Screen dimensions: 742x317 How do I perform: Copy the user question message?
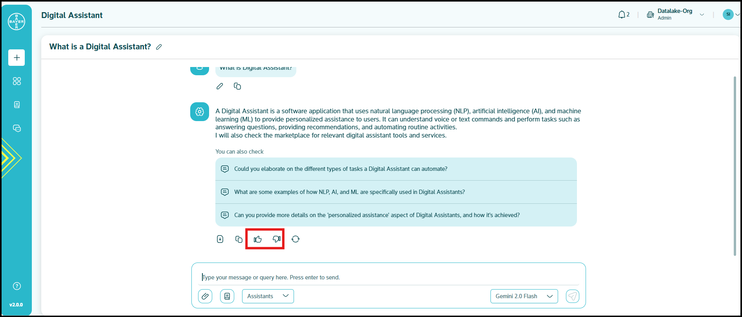[x=237, y=86]
